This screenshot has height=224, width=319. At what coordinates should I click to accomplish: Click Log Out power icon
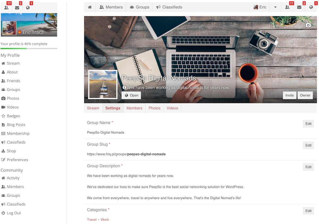point(3,213)
